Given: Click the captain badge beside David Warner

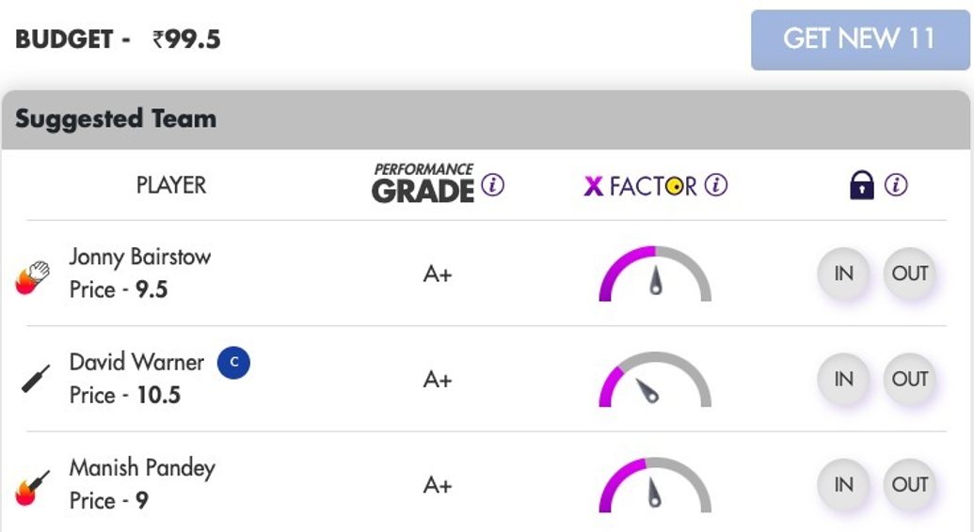Looking at the screenshot, I should 233,363.
